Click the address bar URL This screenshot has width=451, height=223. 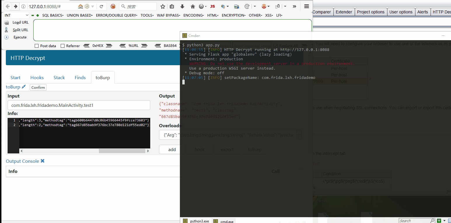coord(45,6)
